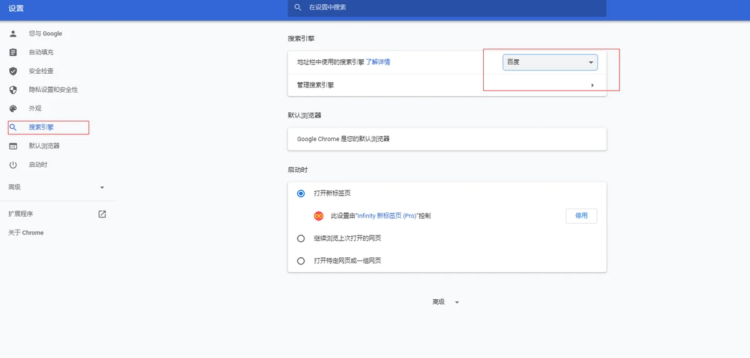
Task: Open the 外观 settings section
Action: coord(35,109)
